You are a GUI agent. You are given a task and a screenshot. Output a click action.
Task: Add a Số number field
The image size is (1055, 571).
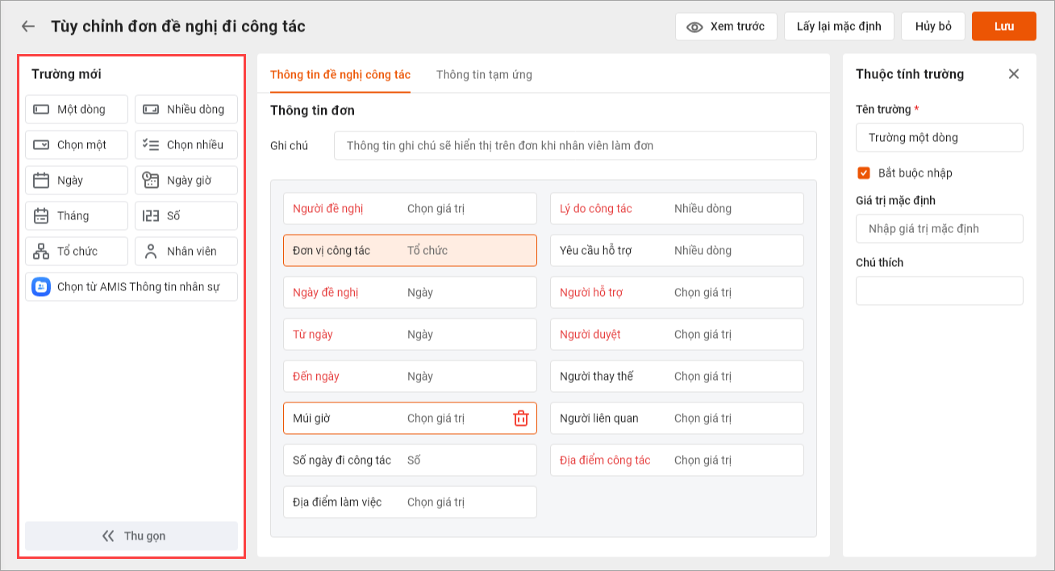[186, 216]
